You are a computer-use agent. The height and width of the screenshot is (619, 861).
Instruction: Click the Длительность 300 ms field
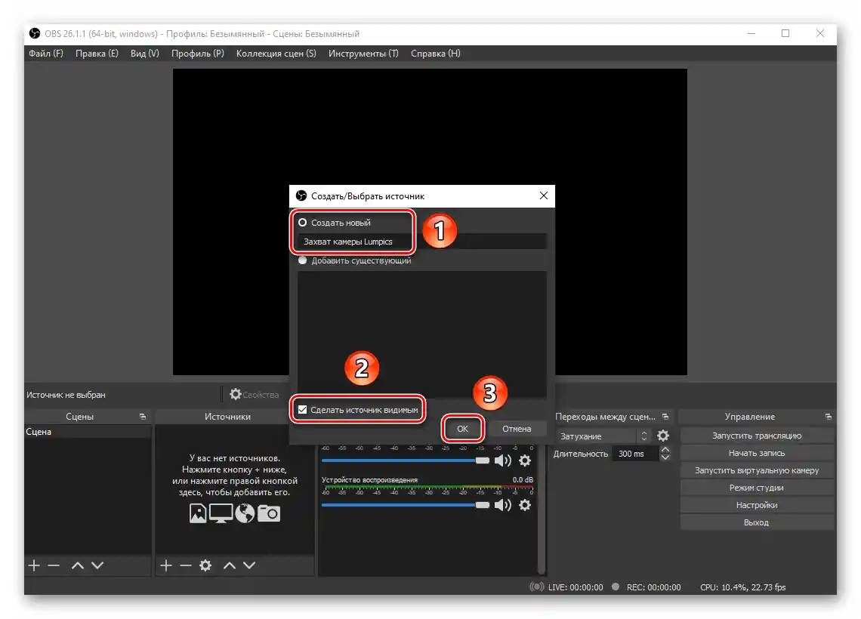click(634, 454)
